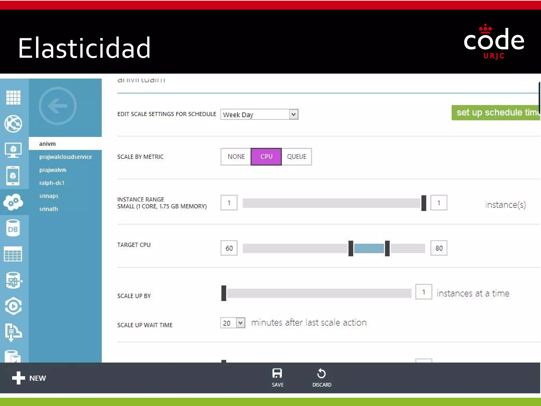541x406 pixels.
Task: Click the scale up by slider handle
Action: point(224,293)
